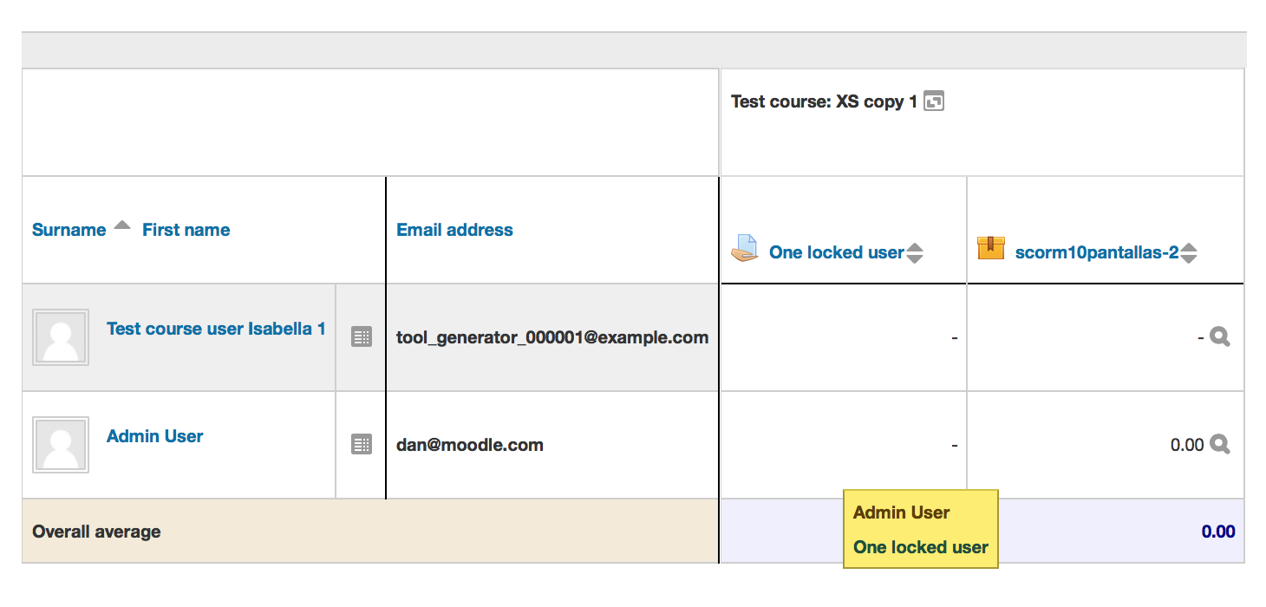Open Test course user Isabella 1 profile
This screenshot has height=607, width=1266.
click(x=216, y=329)
